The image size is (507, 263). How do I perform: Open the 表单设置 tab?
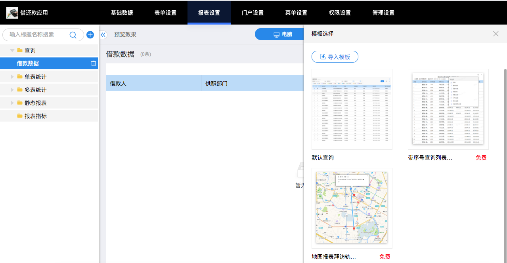[165, 13]
